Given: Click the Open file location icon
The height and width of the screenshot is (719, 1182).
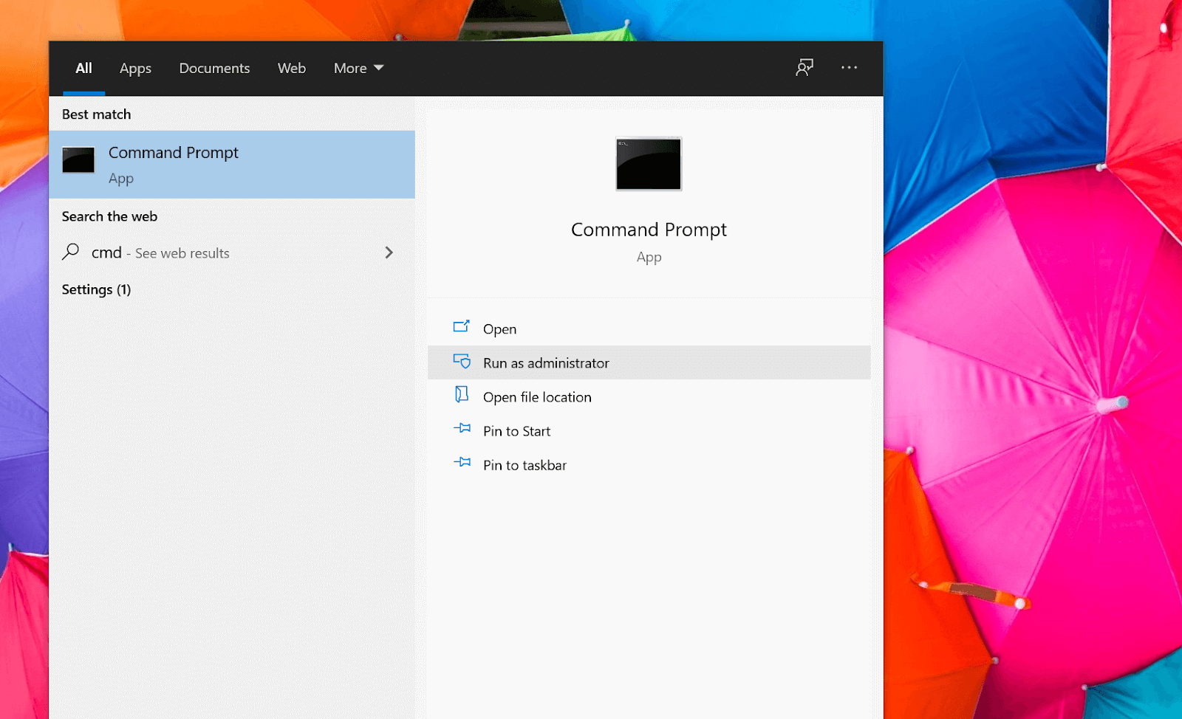Looking at the screenshot, I should 462,396.
